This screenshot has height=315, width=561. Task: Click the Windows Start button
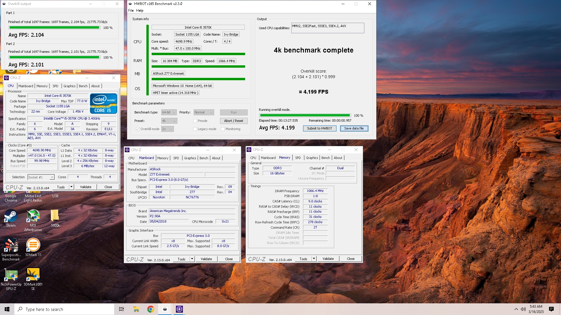pyautogui.click(x=7, y=309)
